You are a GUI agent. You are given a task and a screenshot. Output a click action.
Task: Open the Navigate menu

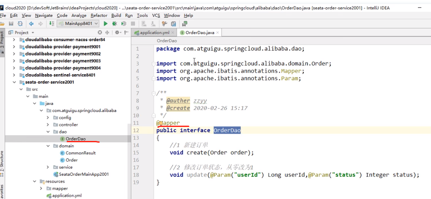point(44,16)
